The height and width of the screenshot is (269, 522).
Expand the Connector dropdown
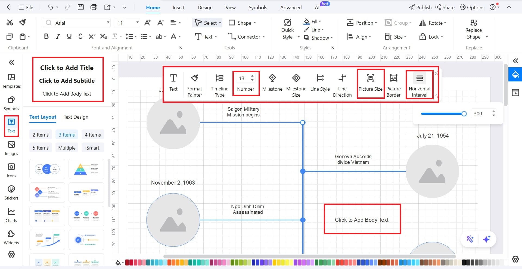pyautogui.click(x=263, y=37)
